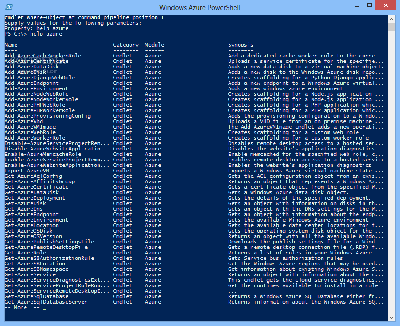Click the 'PS C:\> help azure' command line

point(33,34)
